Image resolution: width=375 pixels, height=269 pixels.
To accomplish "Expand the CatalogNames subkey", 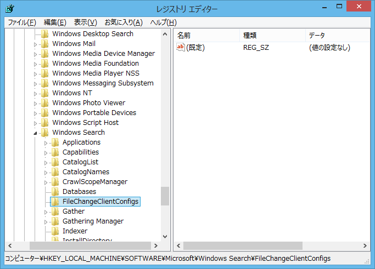I will (x=46, y=173).
